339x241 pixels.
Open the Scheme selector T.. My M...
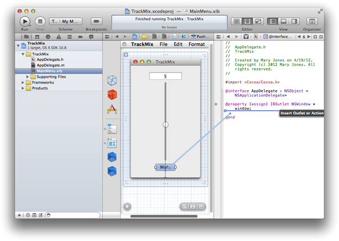coord(66,21)
